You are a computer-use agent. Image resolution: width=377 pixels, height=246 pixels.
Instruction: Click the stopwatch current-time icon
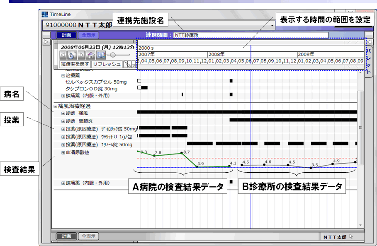click(72, 55)
